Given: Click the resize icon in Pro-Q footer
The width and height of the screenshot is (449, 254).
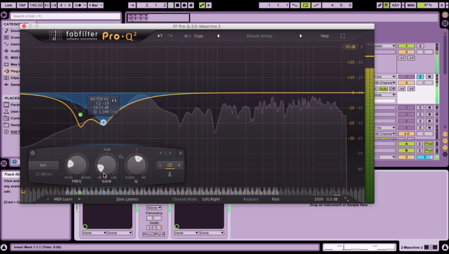Looking at the screenshot, I should pyautogui.click(x=346, y=199).
